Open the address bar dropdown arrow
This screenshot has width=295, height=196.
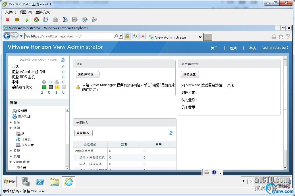pyautogui.click(x=121, y=36)
